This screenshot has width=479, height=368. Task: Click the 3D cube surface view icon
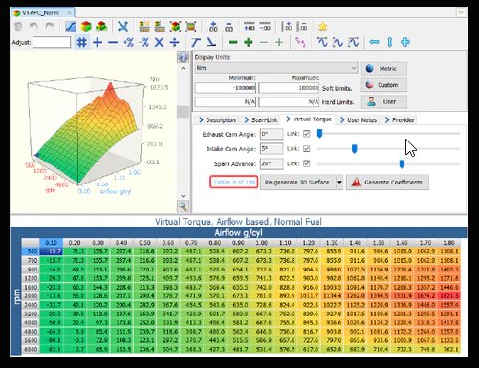86,26
